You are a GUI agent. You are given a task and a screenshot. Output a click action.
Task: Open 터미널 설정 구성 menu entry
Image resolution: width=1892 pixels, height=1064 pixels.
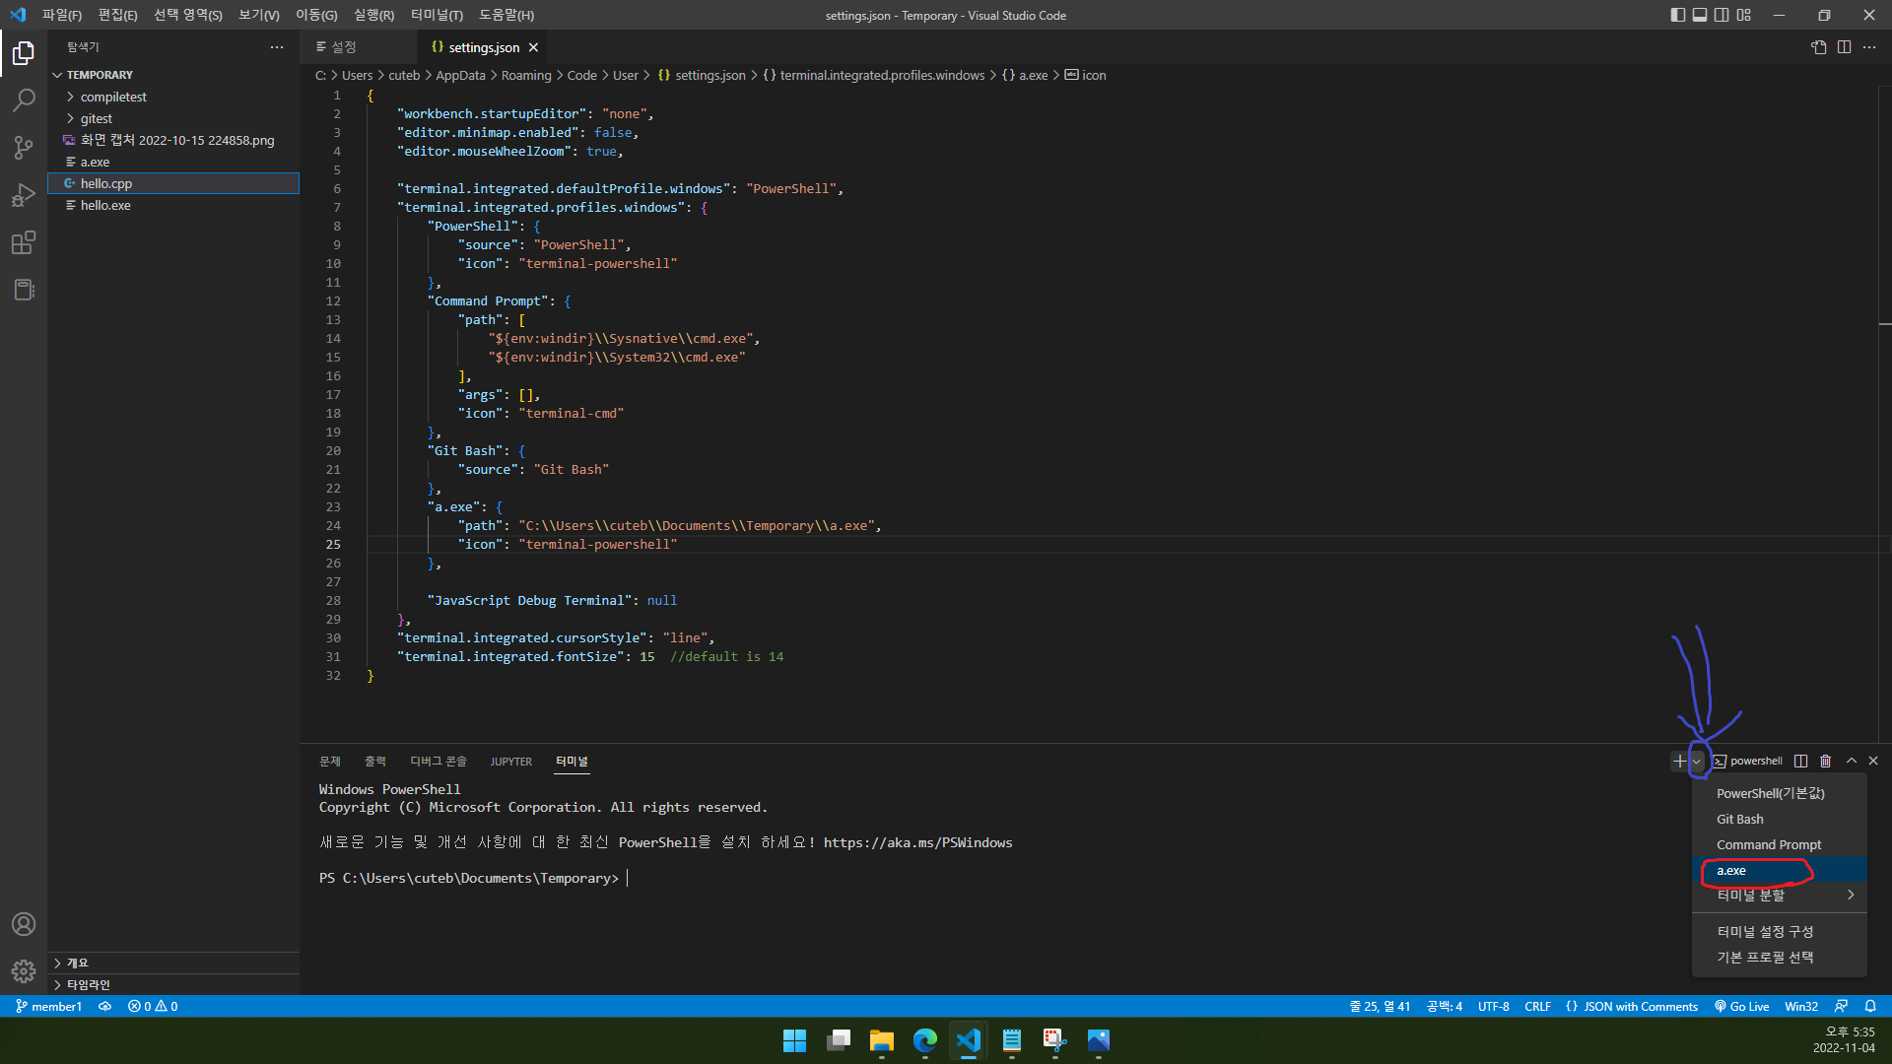(1780, 931)
